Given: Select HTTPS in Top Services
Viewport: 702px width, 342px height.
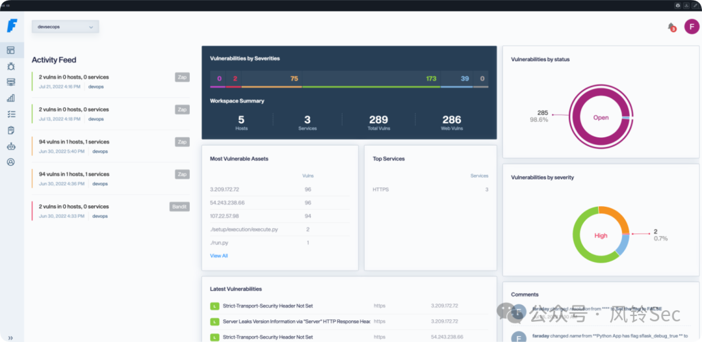Looking at the screenshot, I should click(380, 189).
